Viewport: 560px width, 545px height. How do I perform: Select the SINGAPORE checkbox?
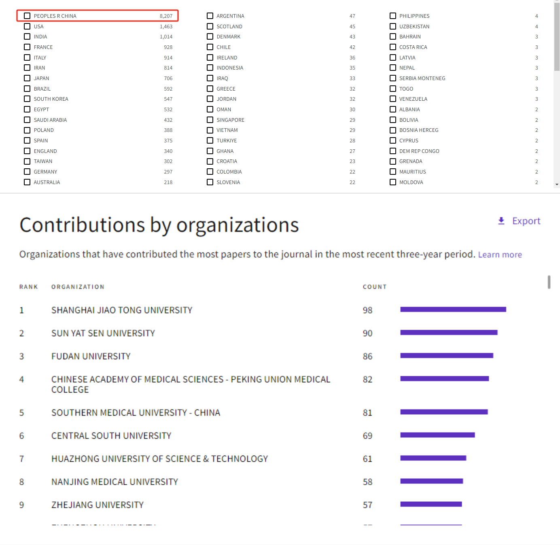pos(210,120)
